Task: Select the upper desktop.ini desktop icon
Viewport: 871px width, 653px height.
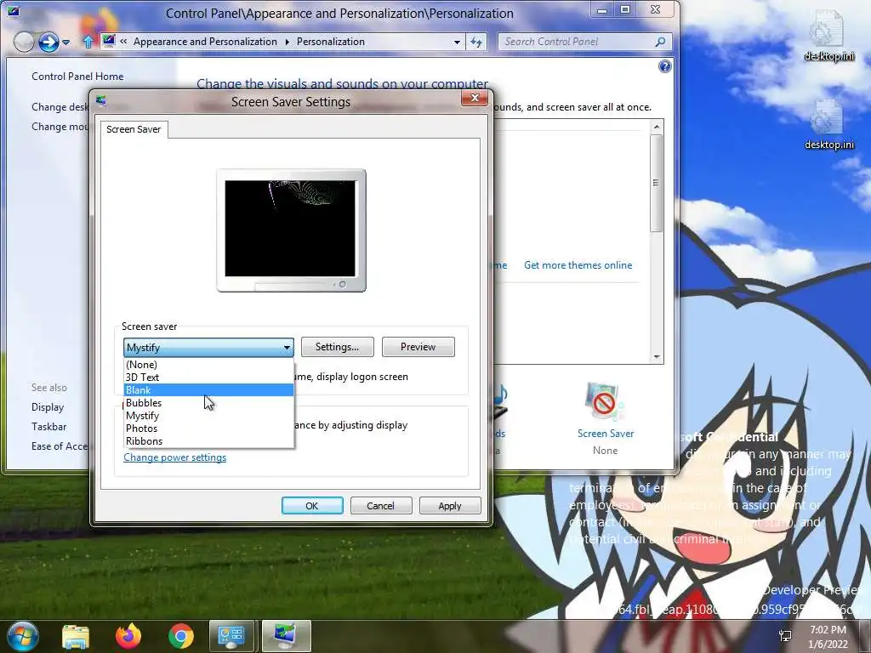Action: 828,36
